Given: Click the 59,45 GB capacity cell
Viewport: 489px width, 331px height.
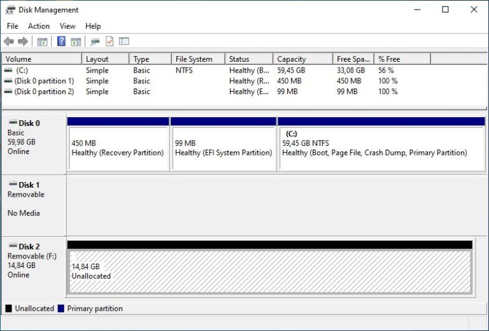Looking at the screenshot, I should pyautogui.click(x=291, y=71).
